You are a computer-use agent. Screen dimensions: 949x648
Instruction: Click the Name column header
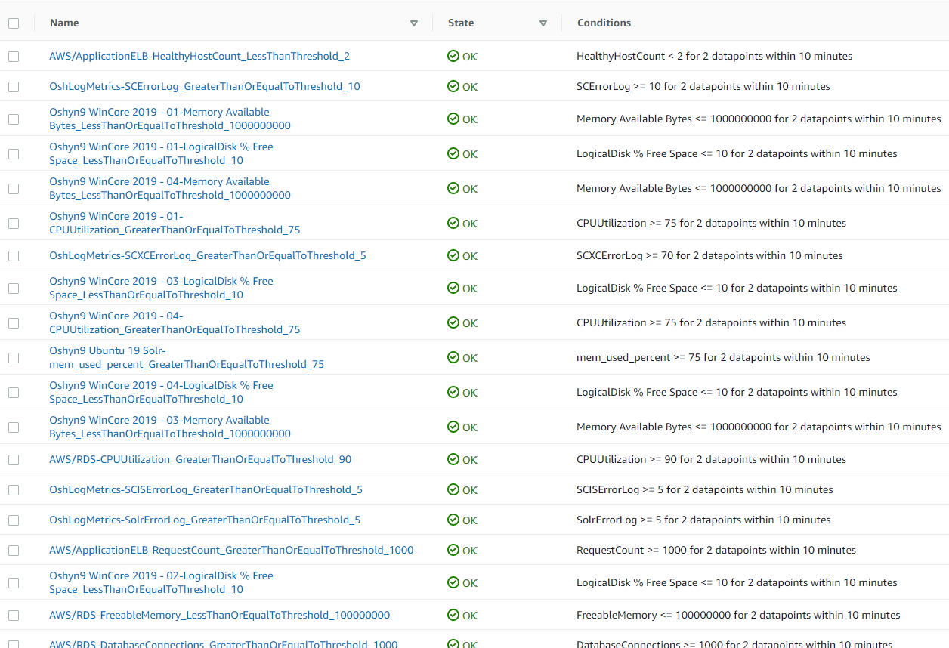65,23
